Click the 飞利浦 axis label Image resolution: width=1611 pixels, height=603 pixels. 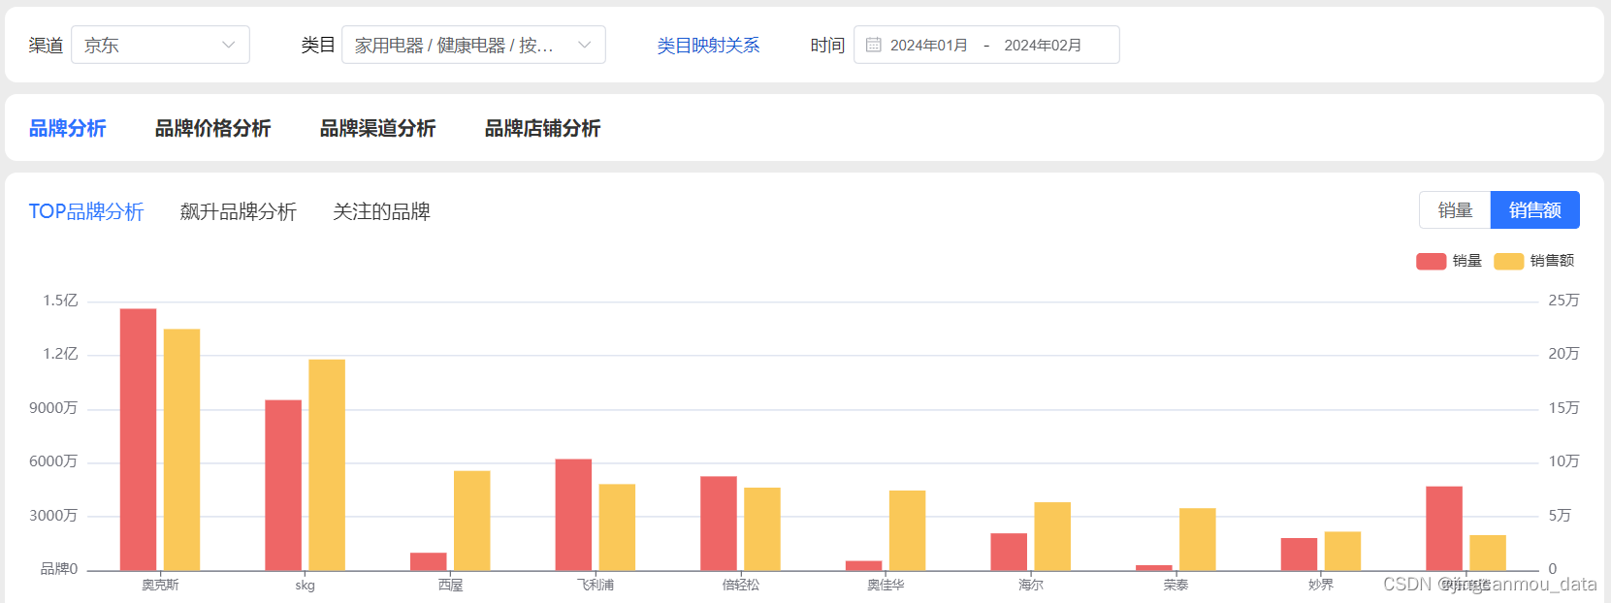click(596, 585)
